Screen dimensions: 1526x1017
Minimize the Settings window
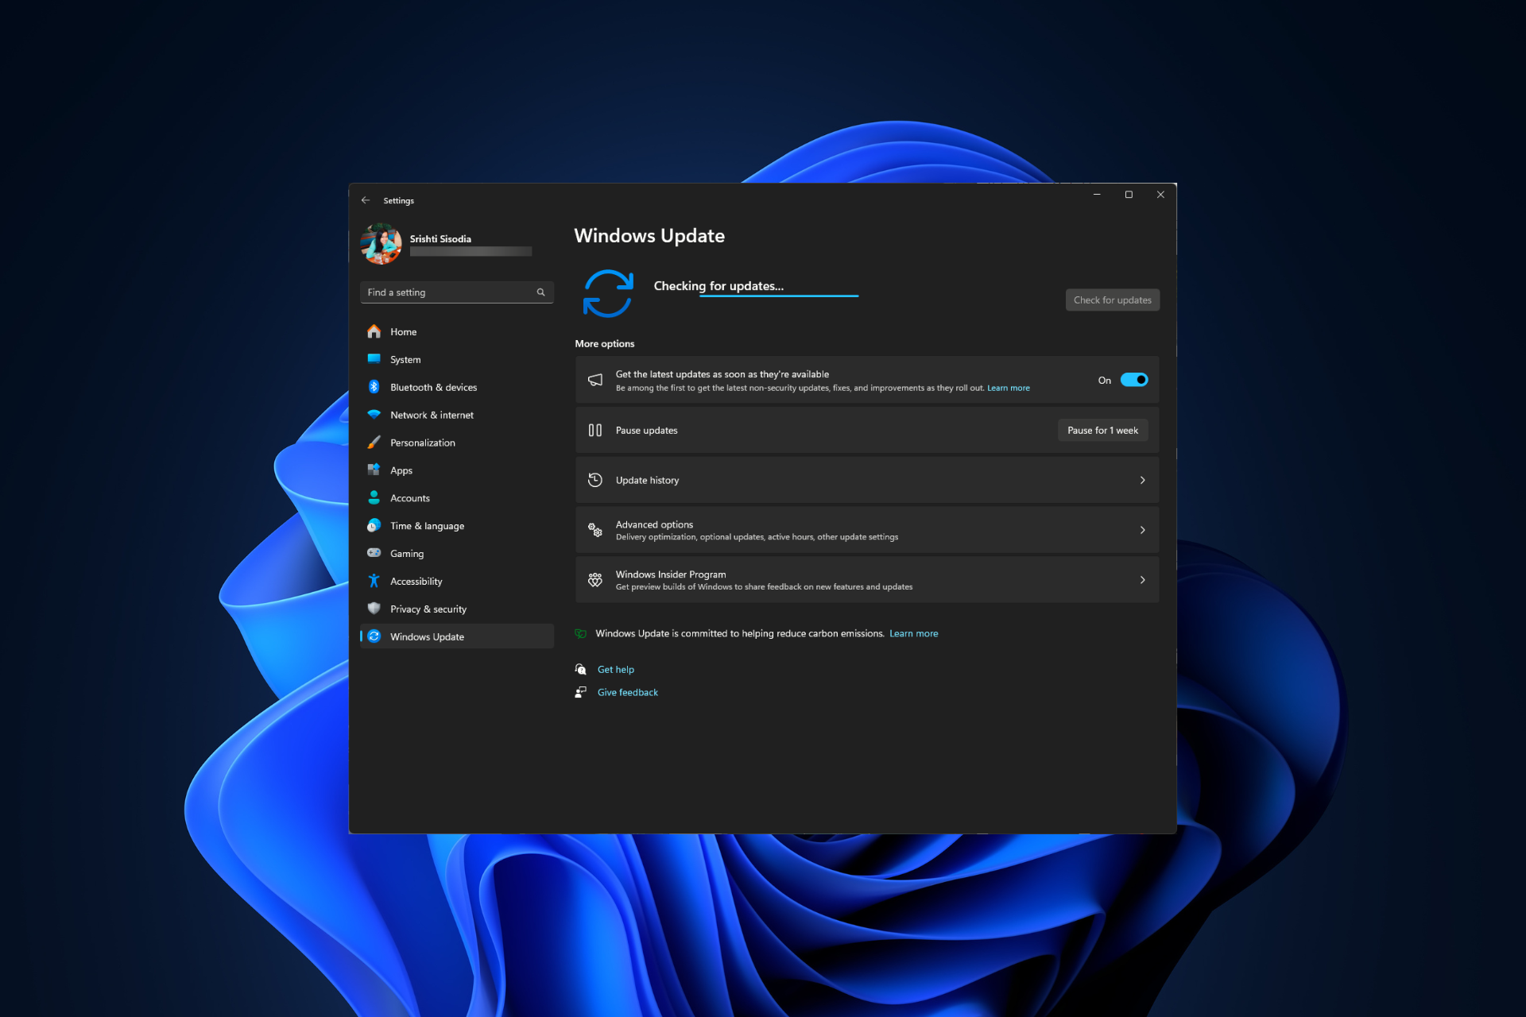1097,195
